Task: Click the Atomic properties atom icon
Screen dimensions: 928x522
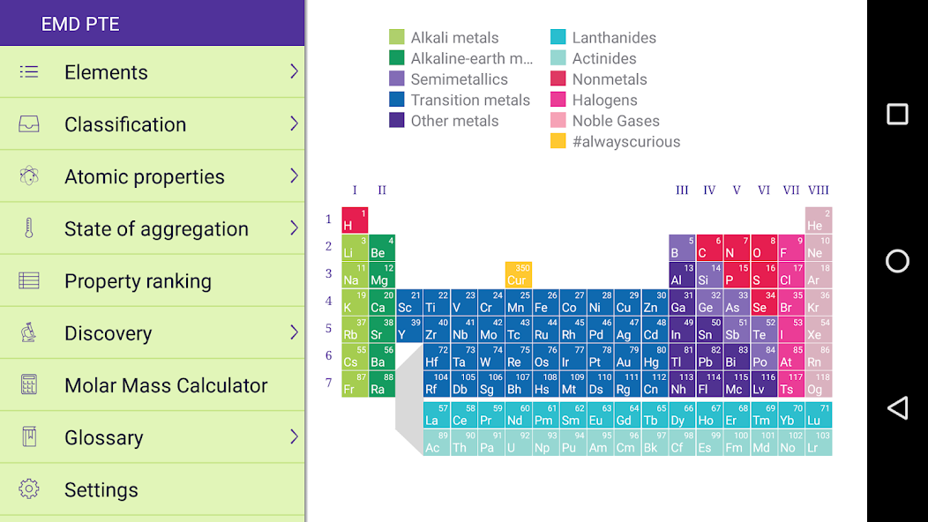Action: (x=29, y=176)
